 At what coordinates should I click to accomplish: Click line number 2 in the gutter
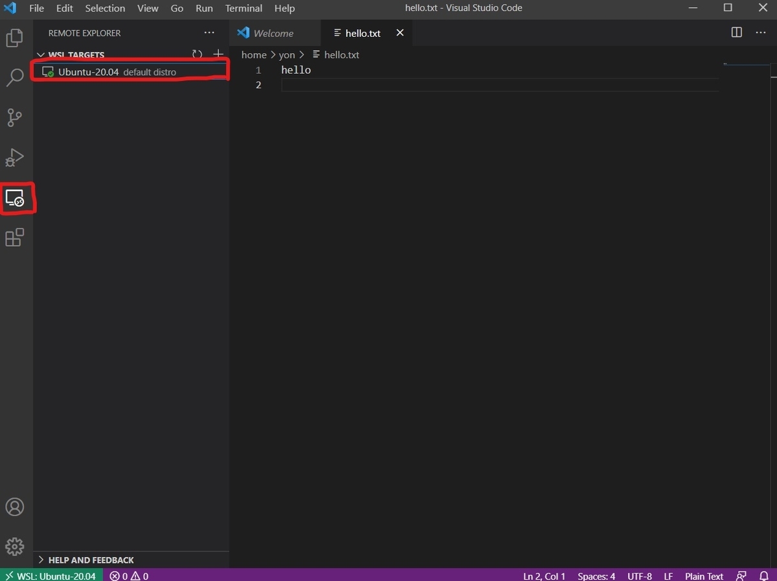click(x=258, y=85)
